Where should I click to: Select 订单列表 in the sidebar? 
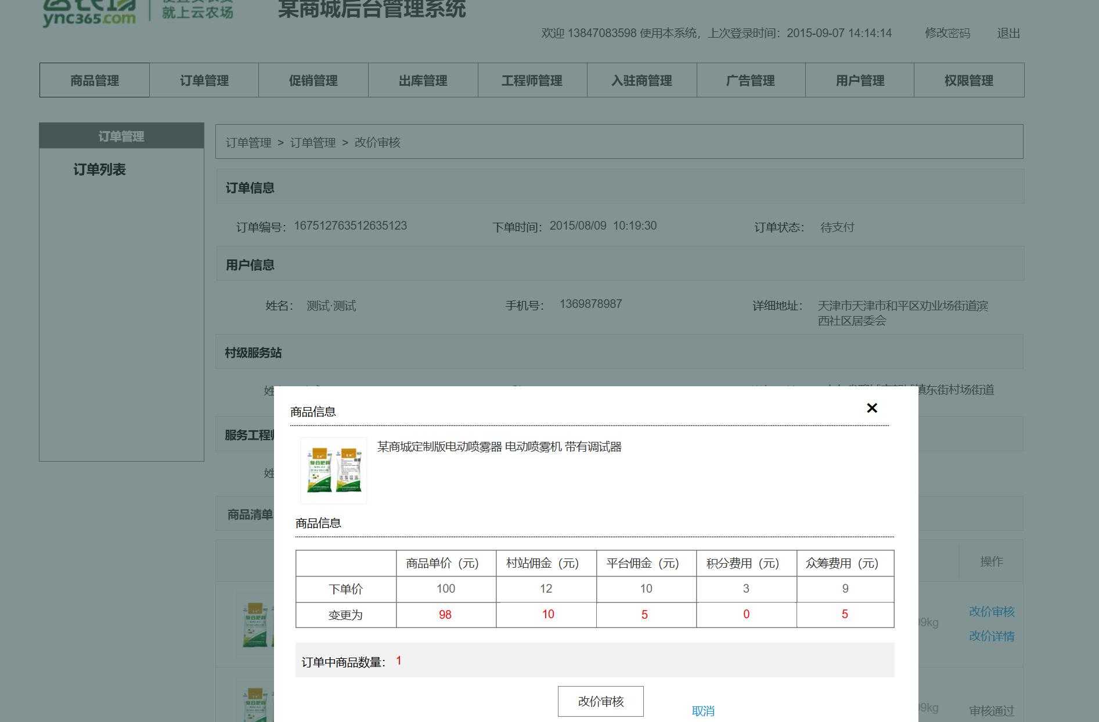click(x=100, y=170)
